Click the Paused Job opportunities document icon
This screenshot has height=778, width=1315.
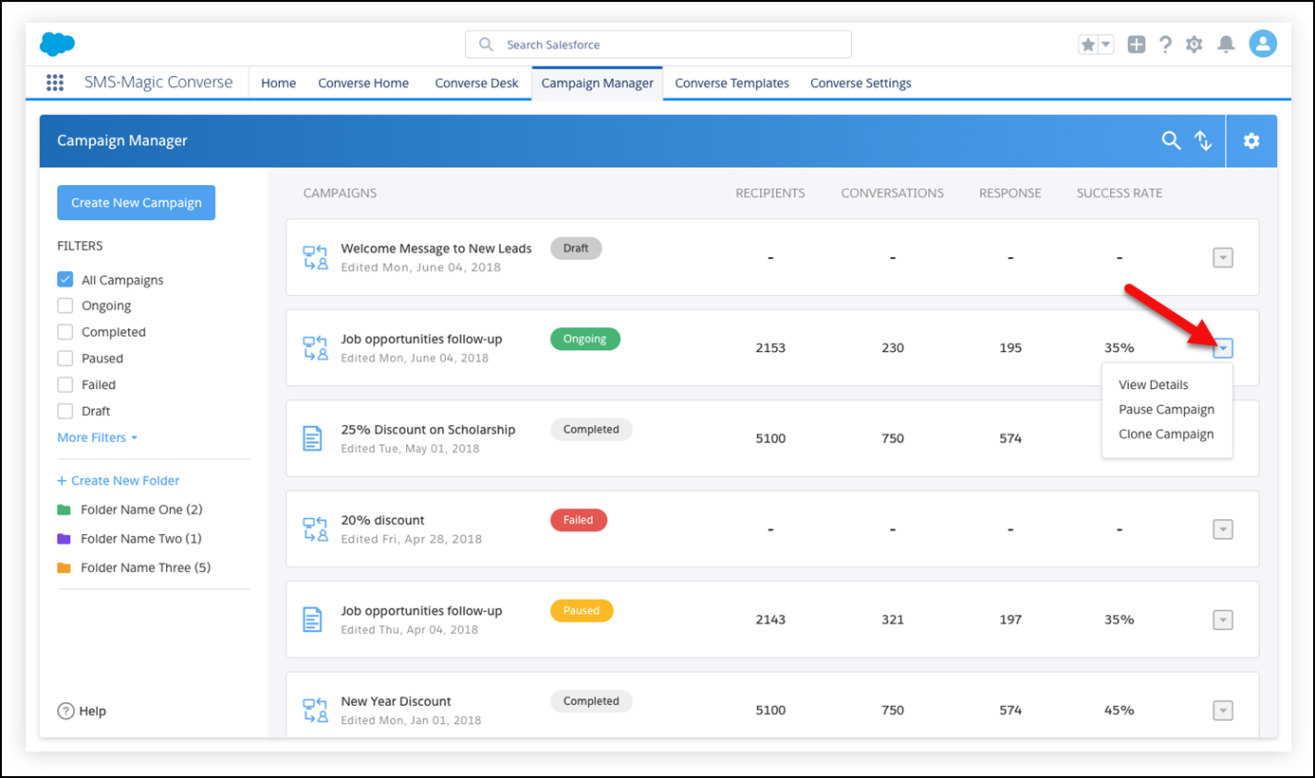click(312, 620)
